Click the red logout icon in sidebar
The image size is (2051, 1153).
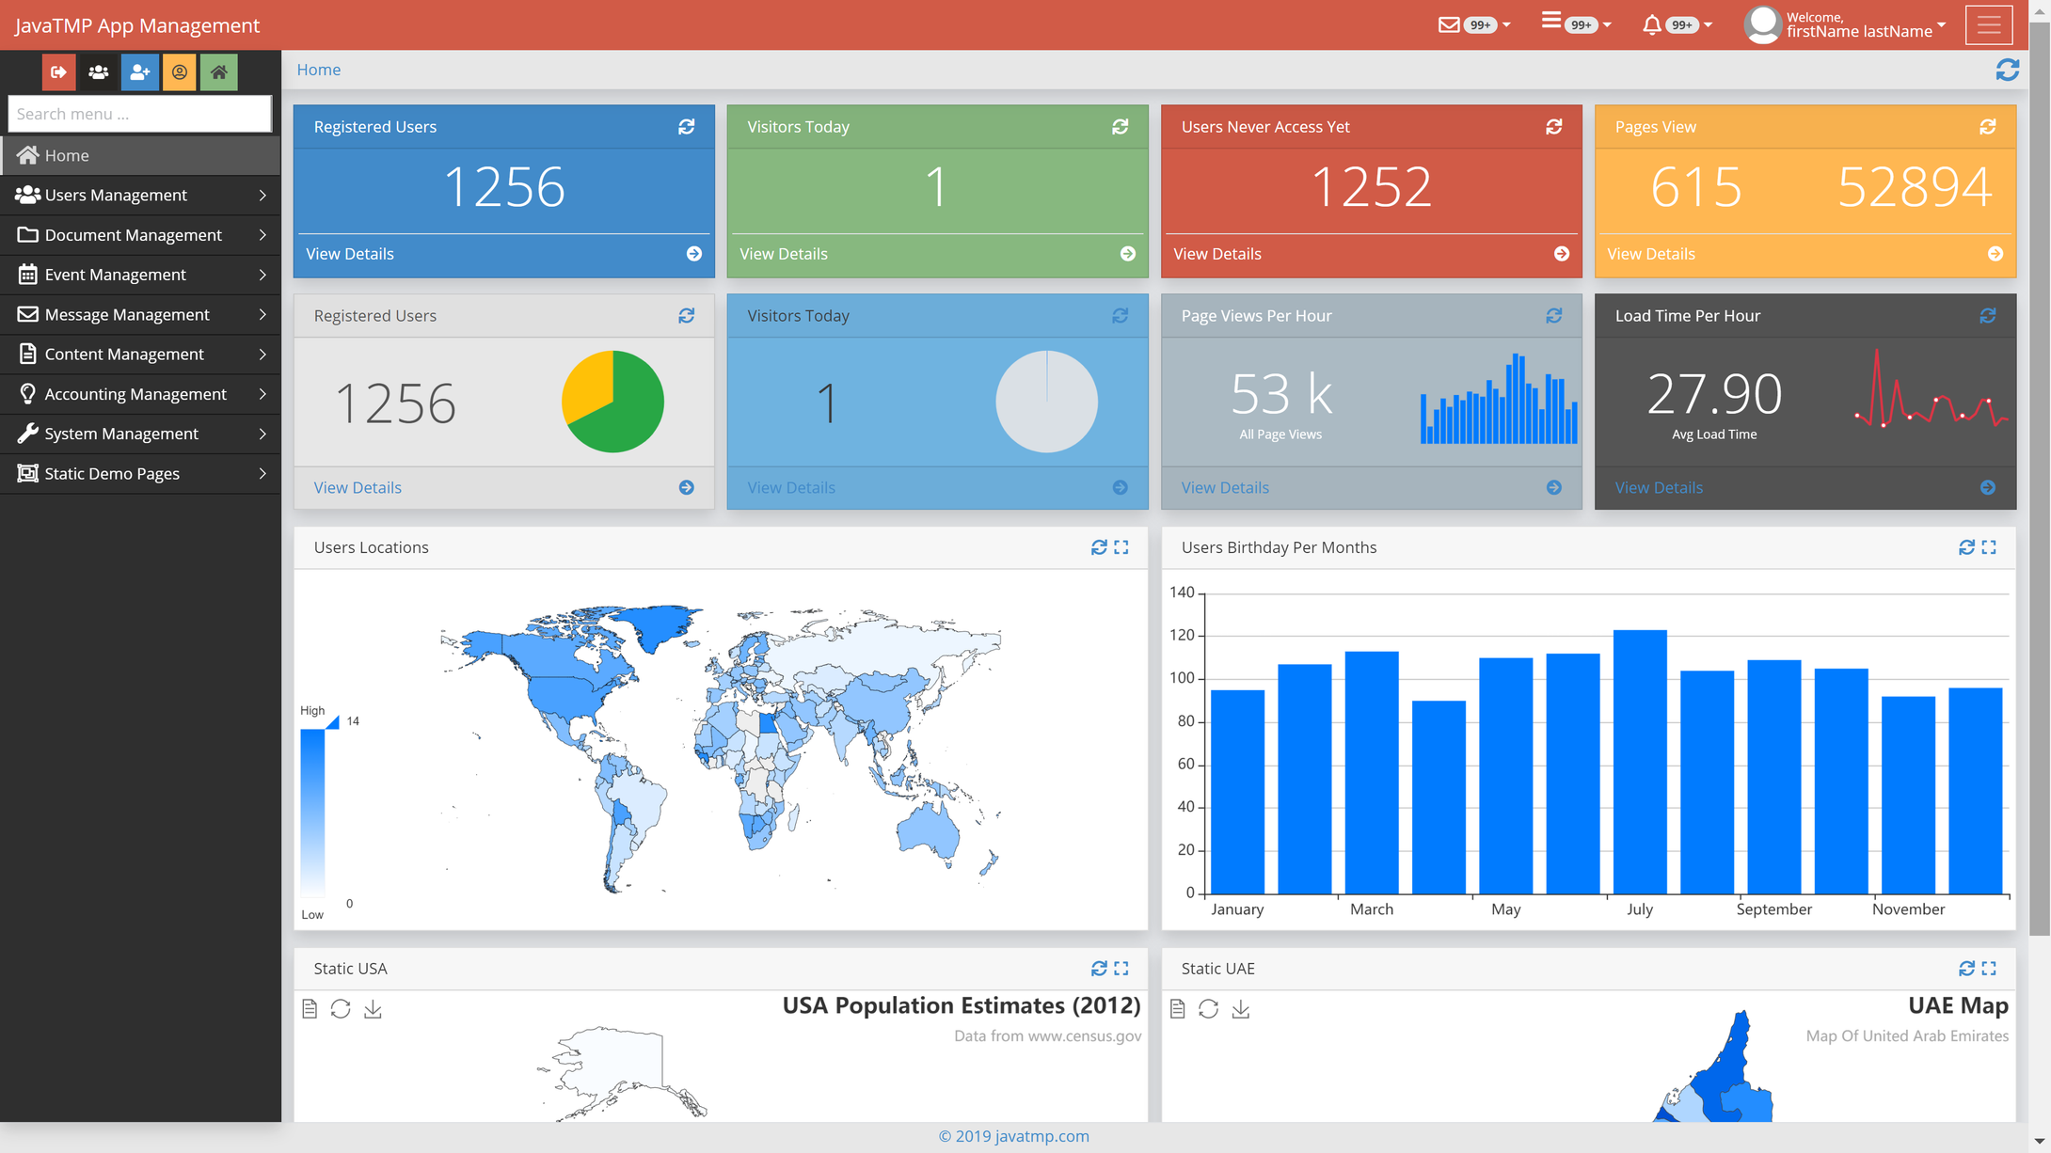pos(58,72)
